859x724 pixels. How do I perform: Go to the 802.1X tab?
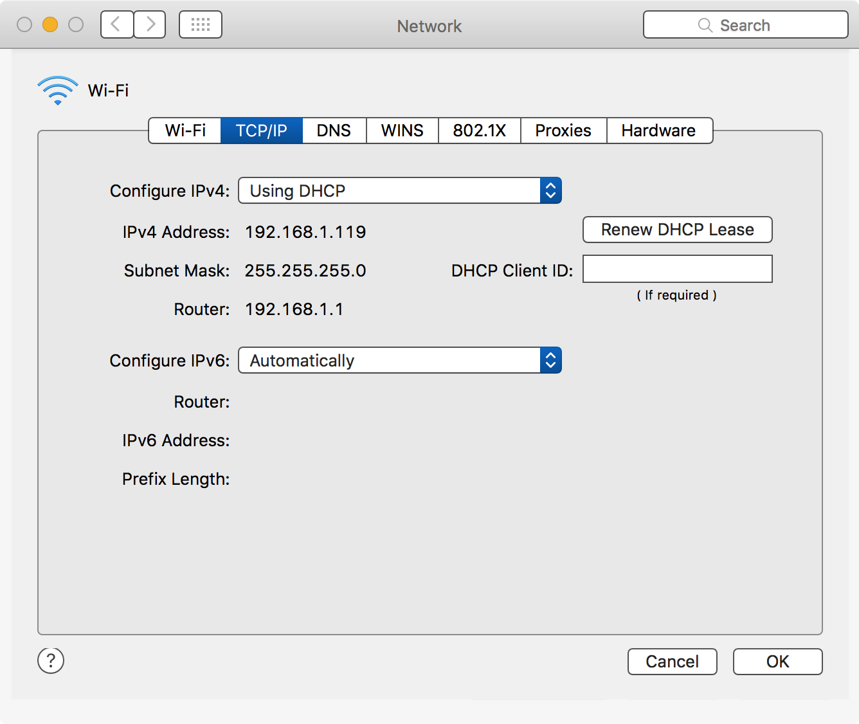pos(479,131)
